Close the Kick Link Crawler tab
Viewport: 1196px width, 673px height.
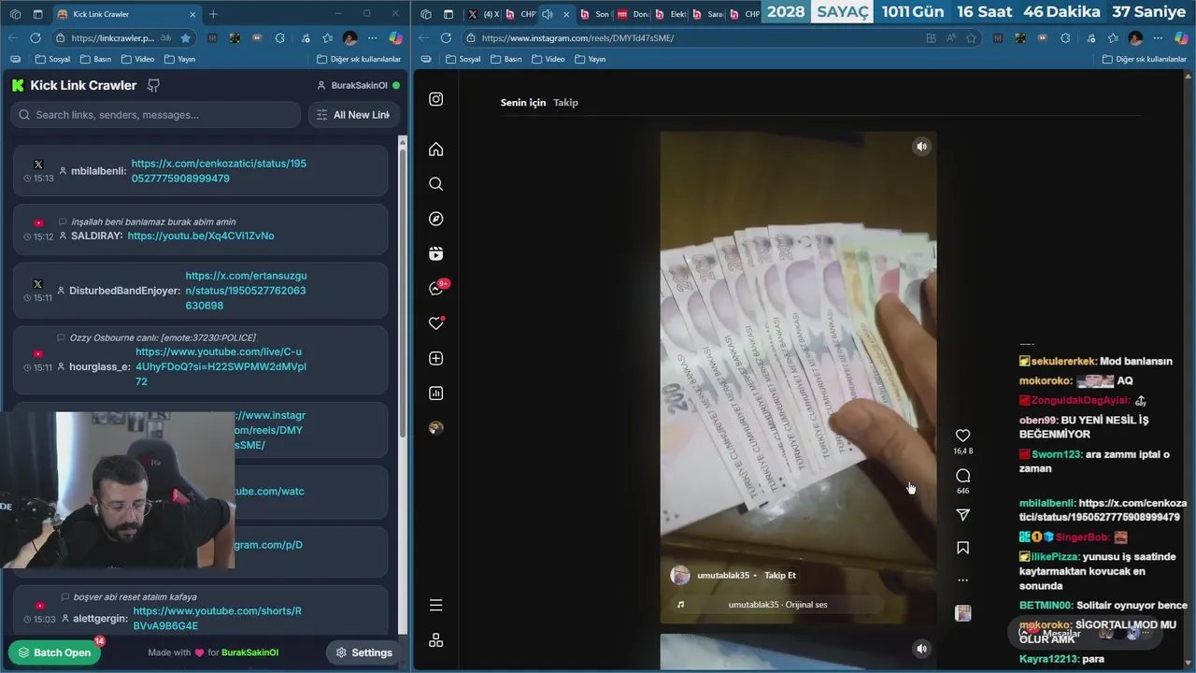coord(192,14)
